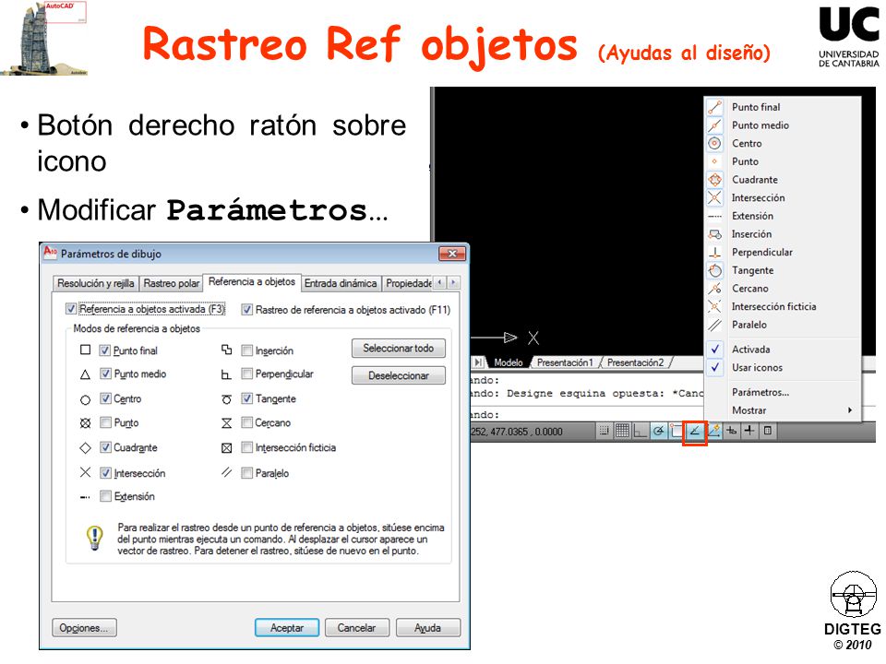Click Ayuda button in dialog
This screenshot has height=664, width=886.
[427, 628]
